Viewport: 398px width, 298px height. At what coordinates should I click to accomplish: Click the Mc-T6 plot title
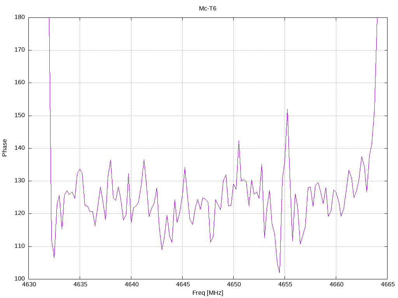point(208,9)
